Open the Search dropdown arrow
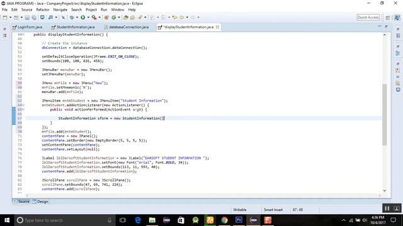 [145, 18]
